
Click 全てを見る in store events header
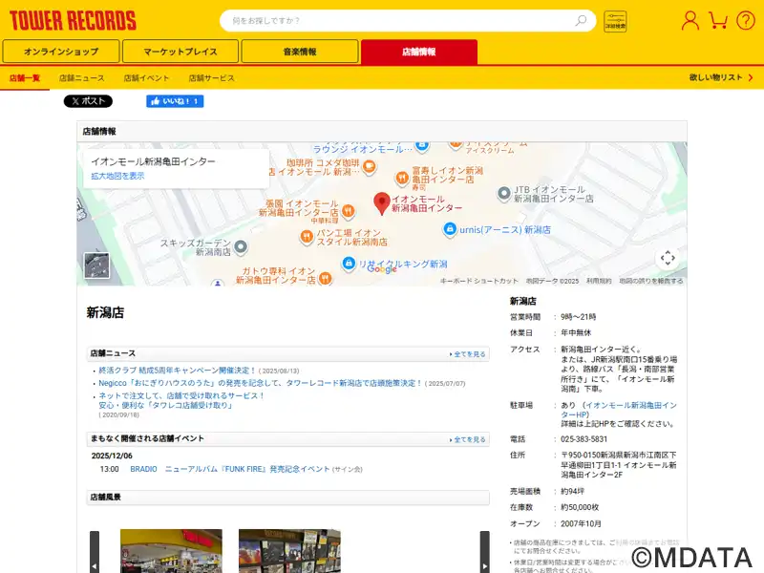(468, 439)
